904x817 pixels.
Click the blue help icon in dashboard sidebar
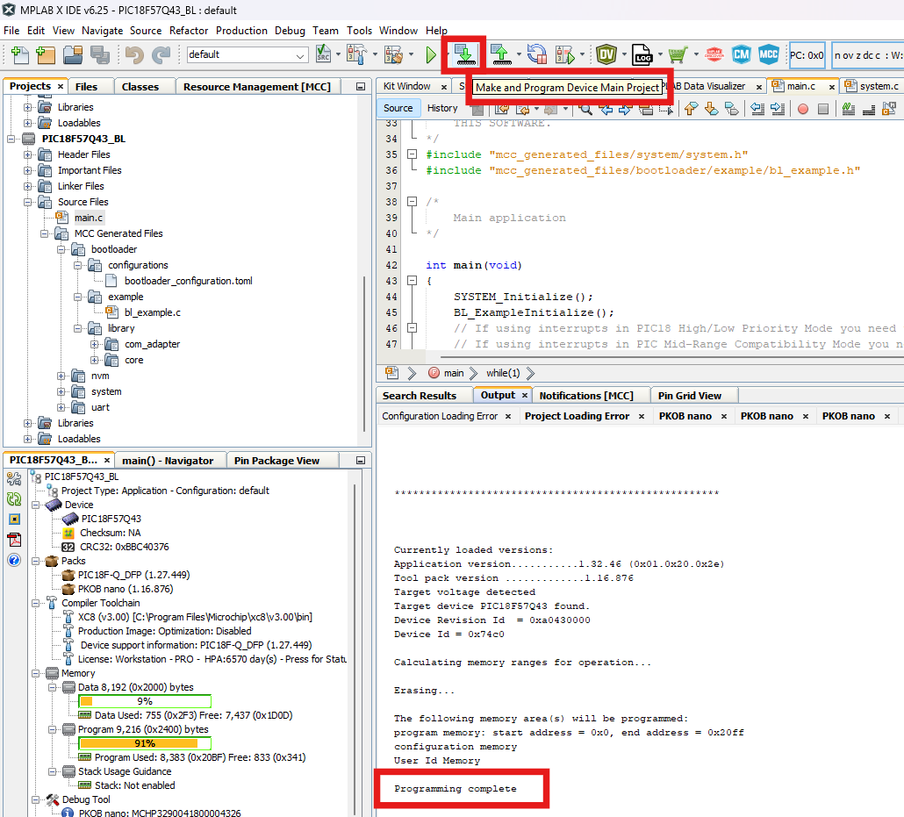14,560
